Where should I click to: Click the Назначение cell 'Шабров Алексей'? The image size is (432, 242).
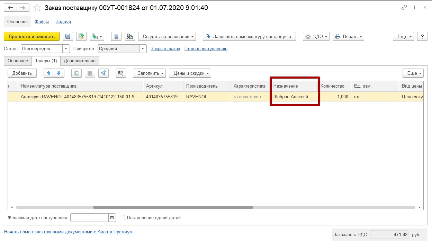(x=294, y=97)
